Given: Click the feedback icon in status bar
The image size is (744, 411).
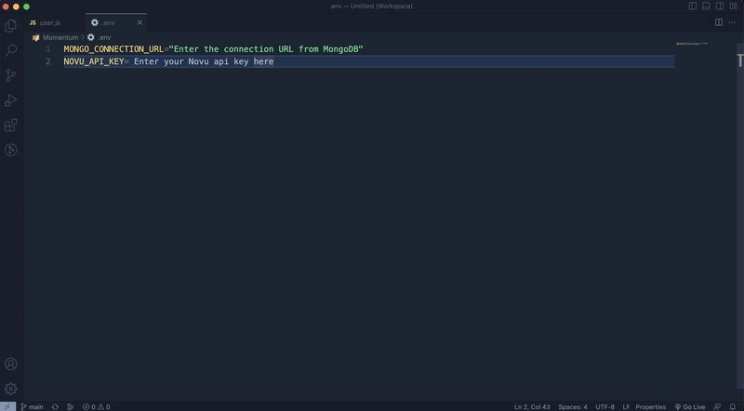Looking at the screenshot, I should tap(717, 406).
